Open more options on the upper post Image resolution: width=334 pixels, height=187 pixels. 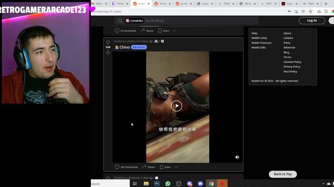coord(175,31)
